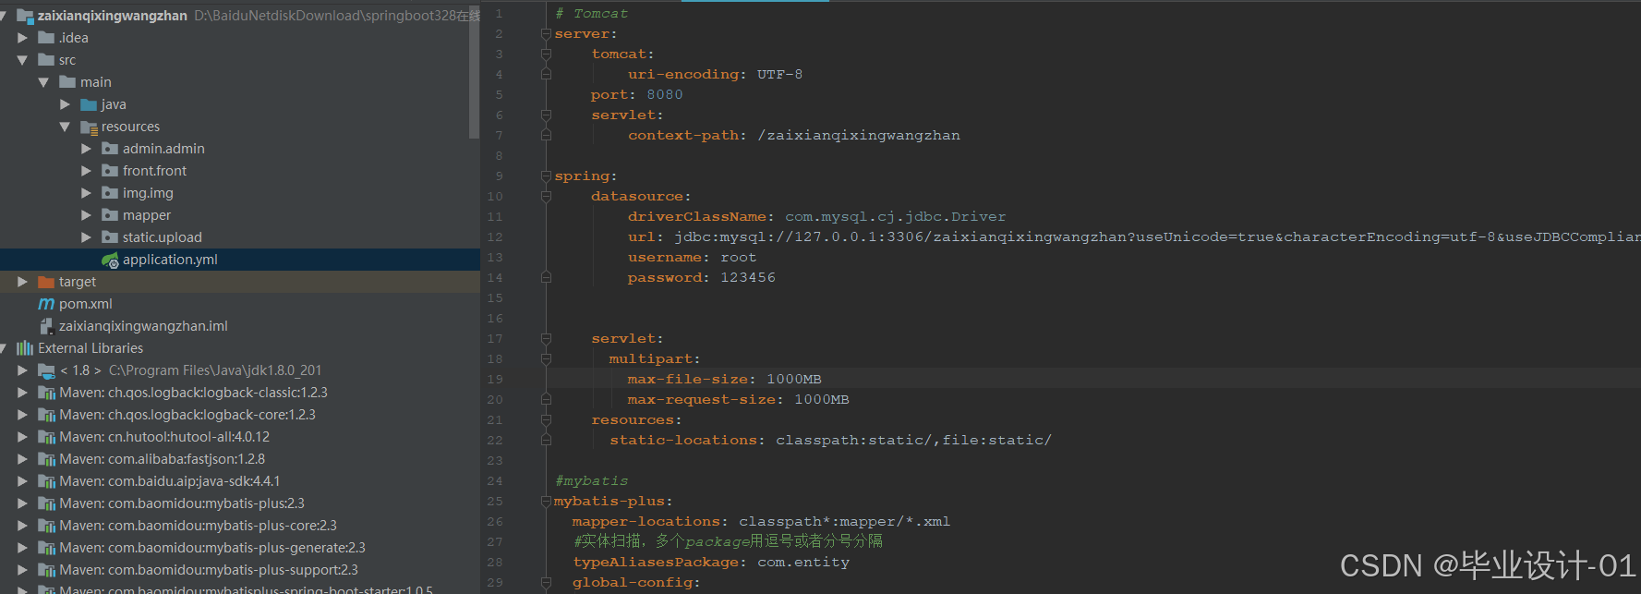Click the img.img package icon

[x=110, y=193]
